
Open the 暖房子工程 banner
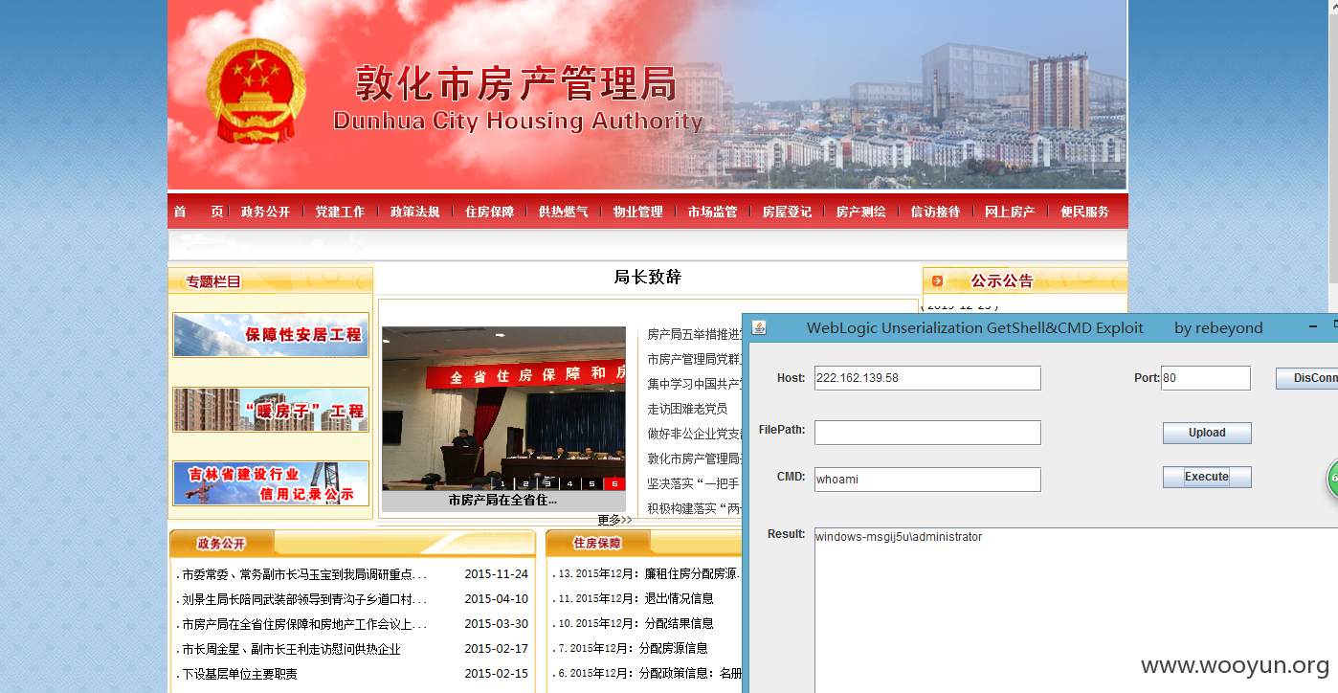tap(271, 410)
